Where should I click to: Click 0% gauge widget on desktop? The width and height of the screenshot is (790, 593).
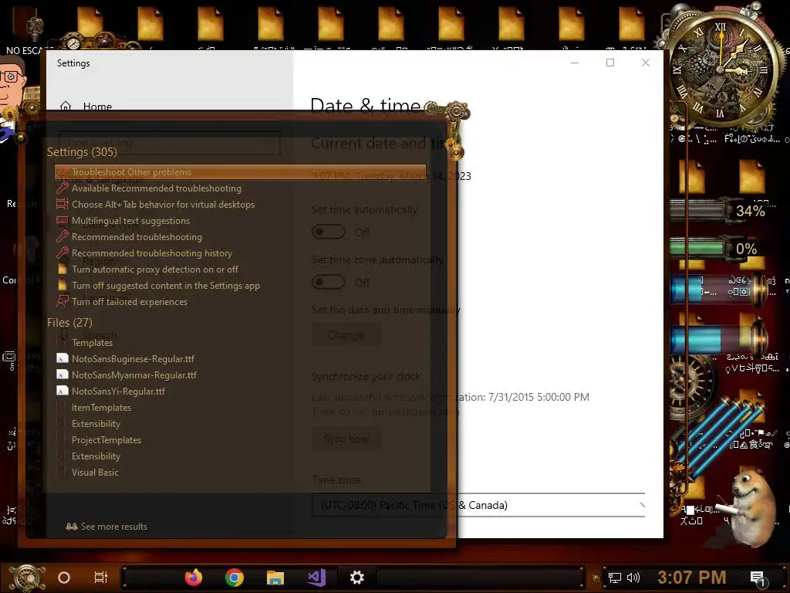[x=717, y=249]
